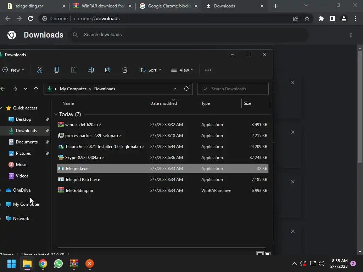Open Chrome side panel icon
This screenshot has width=363, height=272.
pyautogui.click(x=333, y=18)
